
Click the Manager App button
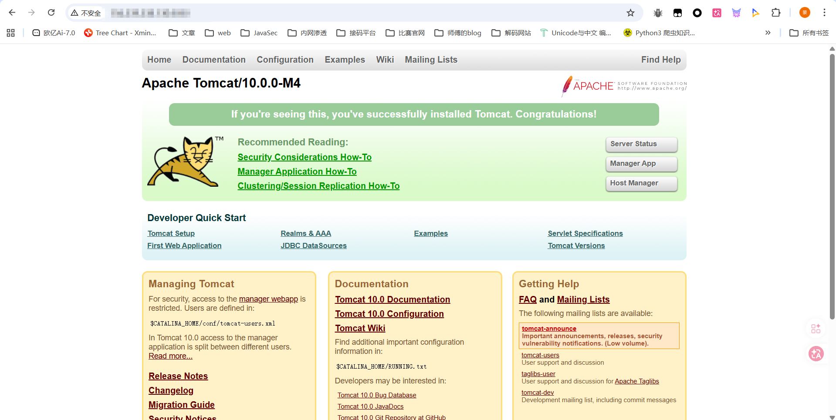tap(641, 164)
